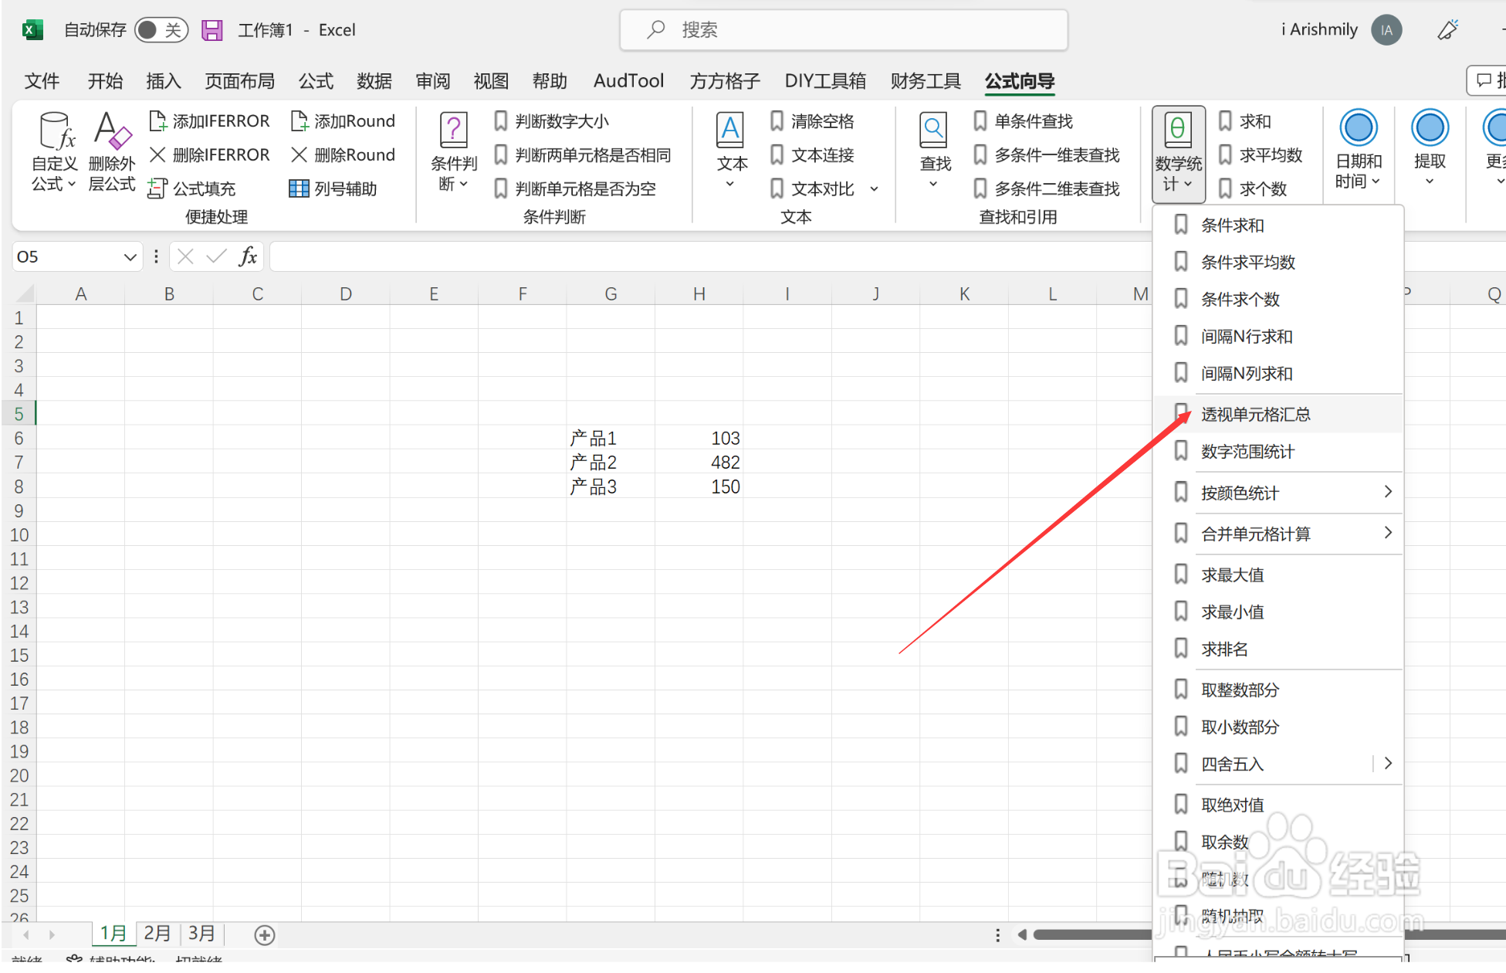Click the 添加IFERROR icon
The width and height of the screenshot is (1506, 973).
coord(157,121)
